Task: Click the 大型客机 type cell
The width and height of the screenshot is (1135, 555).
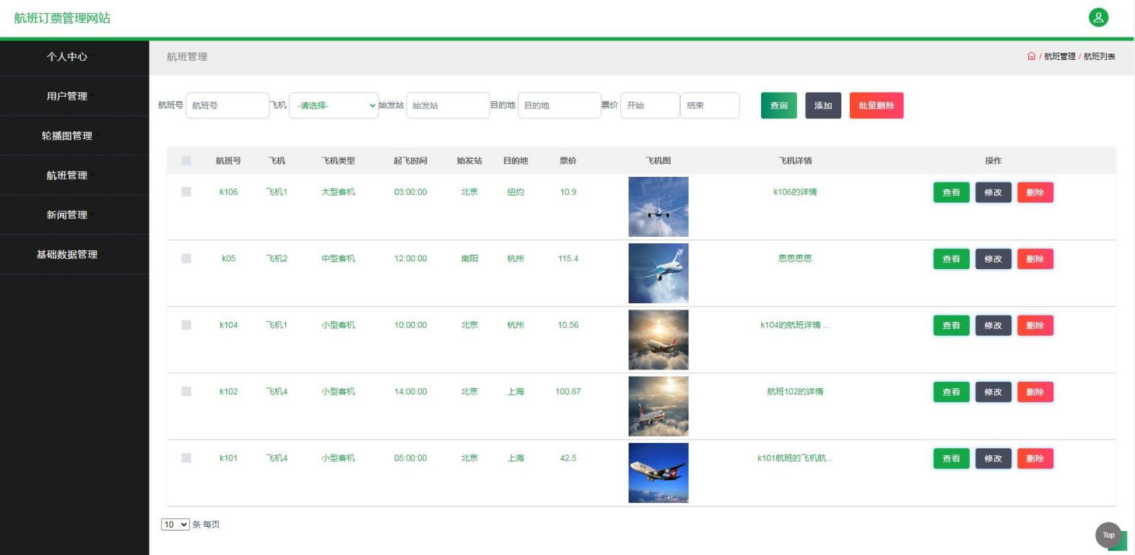Action: [x=338, y=192]
